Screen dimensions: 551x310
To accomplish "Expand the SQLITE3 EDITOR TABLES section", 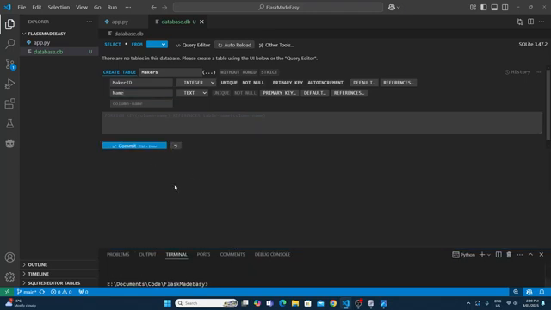I will [53, 283].
